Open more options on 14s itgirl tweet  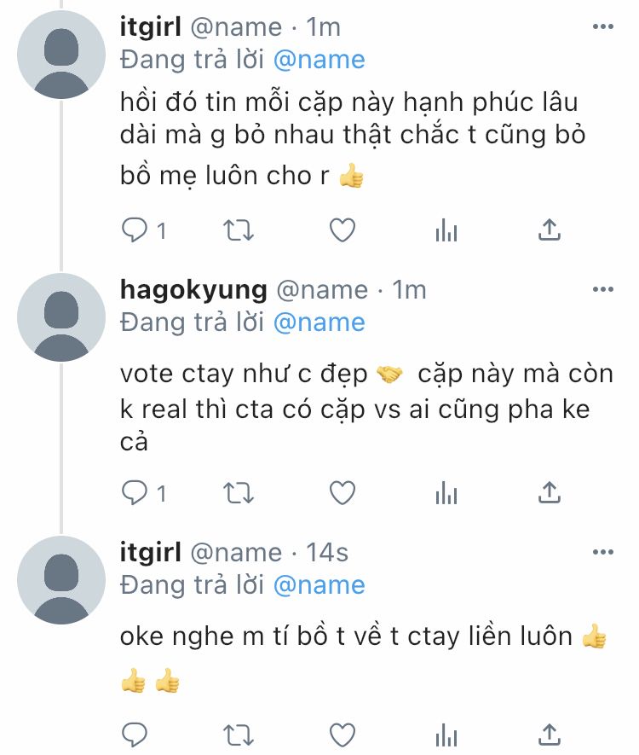coord(603,552)
